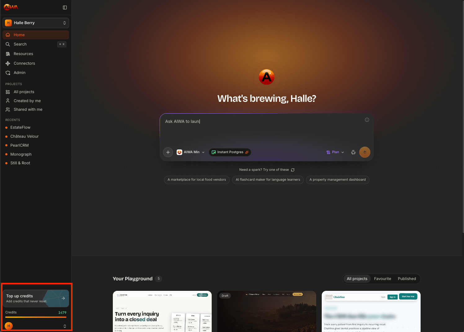Click the 1479 credits value
The image size is (464, 332).
62,313
